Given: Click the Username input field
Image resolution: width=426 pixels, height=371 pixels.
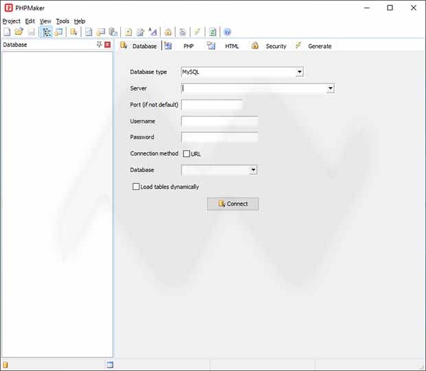Looking at the screenshot, I should click(x=219, y=121).
